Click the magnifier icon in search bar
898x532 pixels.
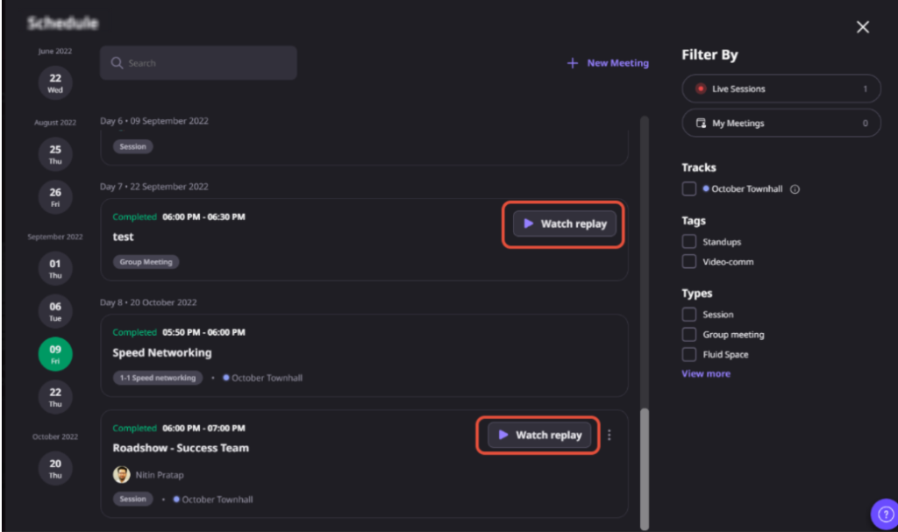[117, 63]
